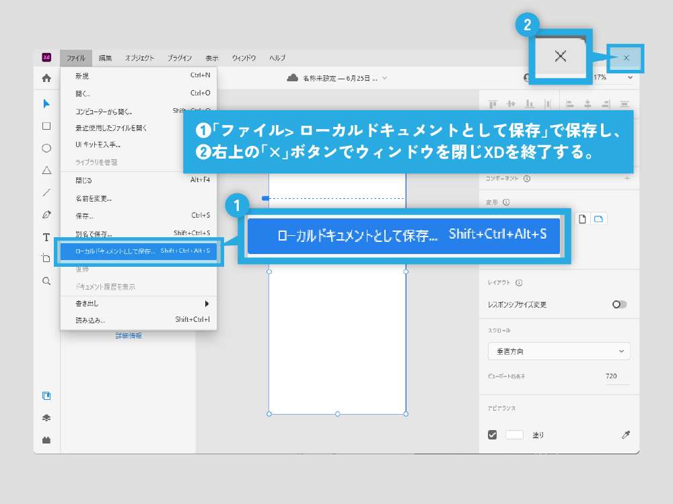Image resolution: width=673 pixels, height=504 pixels.
Task: Open the ファイル menu
Action: click(76, 58)
